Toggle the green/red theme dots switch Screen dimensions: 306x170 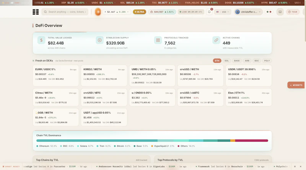[x=269, y=12]
